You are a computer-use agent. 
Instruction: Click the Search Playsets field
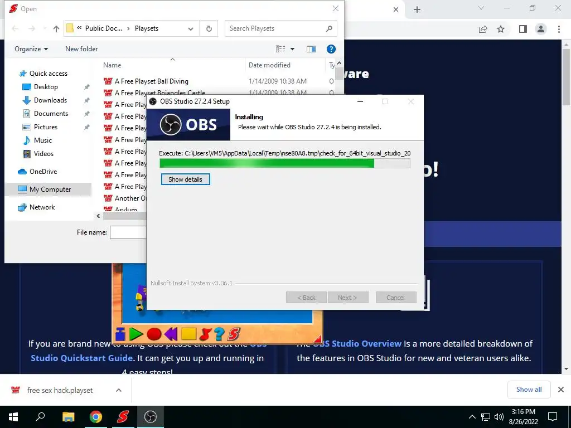click(281, 28)
